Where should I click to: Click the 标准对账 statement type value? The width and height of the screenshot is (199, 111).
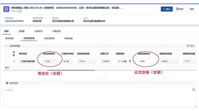37,21
